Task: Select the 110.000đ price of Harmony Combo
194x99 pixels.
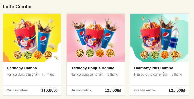Action: [x=49, y=90]
